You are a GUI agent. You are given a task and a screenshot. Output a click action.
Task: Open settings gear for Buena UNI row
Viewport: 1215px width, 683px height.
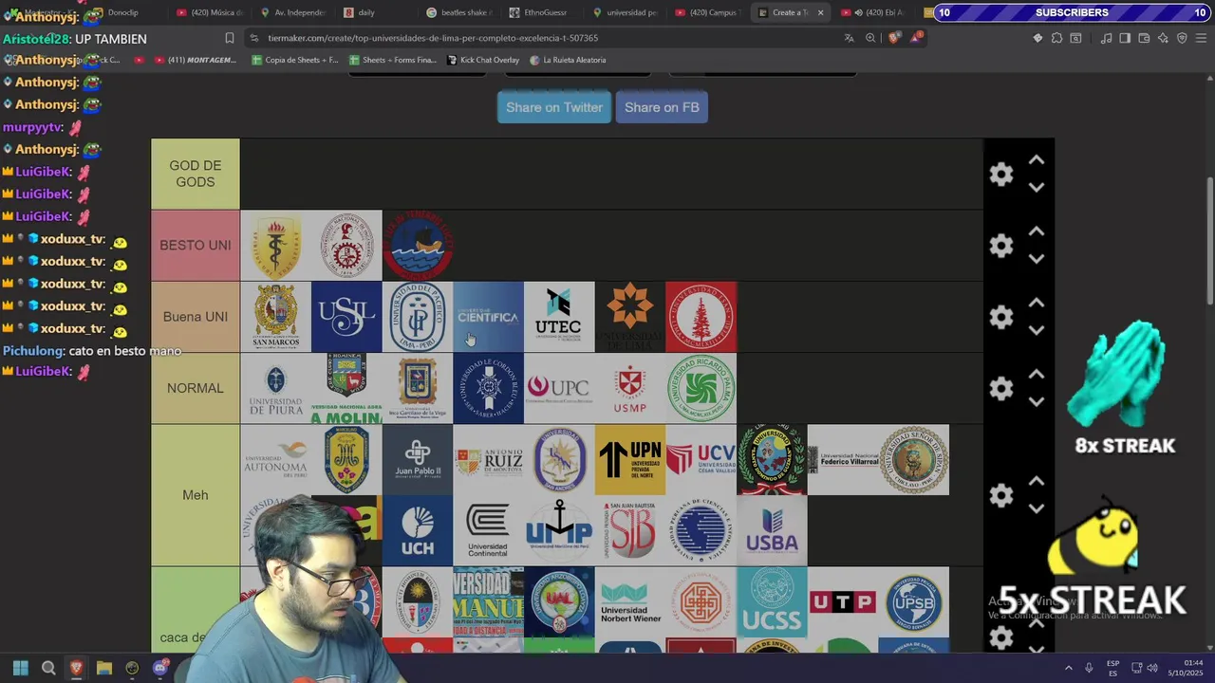(x=1001, y=317)
